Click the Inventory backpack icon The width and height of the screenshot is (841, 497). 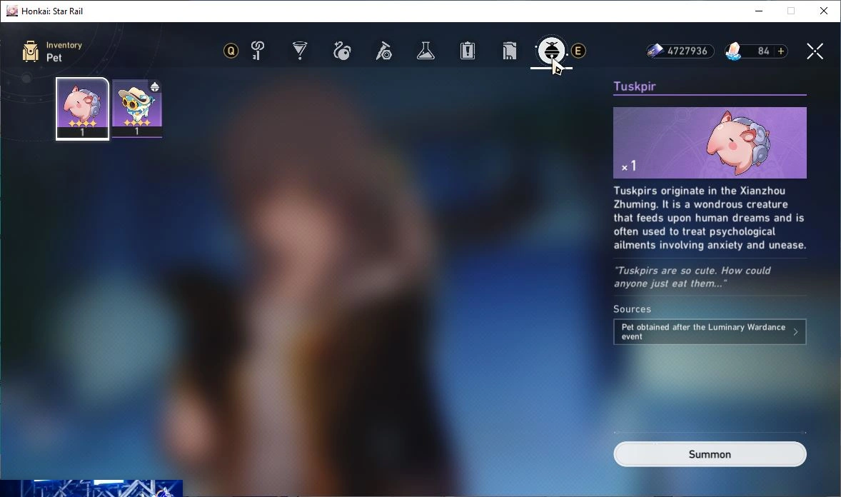[31, 51]
